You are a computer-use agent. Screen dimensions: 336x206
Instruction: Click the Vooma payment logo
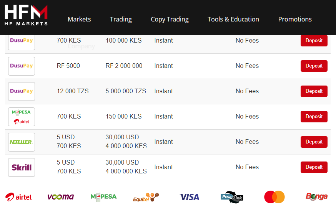click(60, 197)
